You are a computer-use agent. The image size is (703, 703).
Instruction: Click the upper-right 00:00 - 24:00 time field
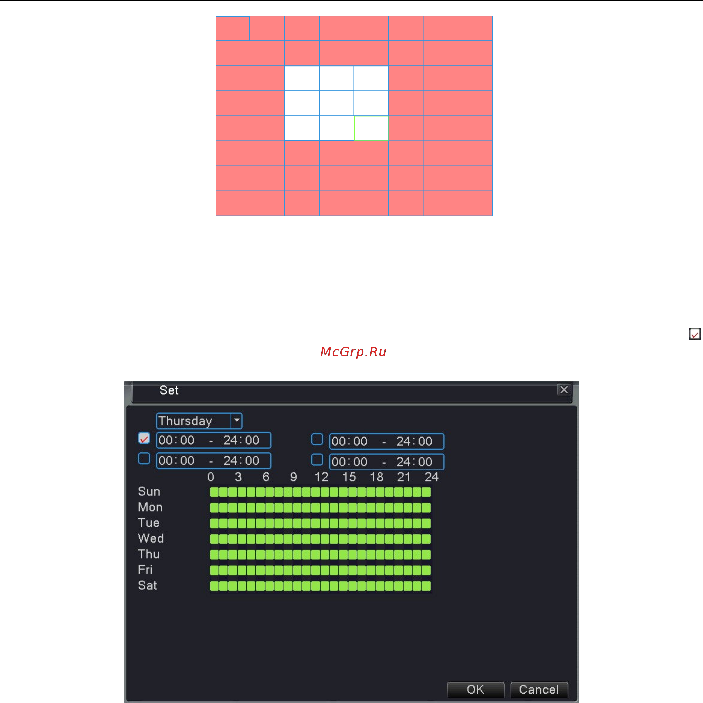(x=386, y=441)
